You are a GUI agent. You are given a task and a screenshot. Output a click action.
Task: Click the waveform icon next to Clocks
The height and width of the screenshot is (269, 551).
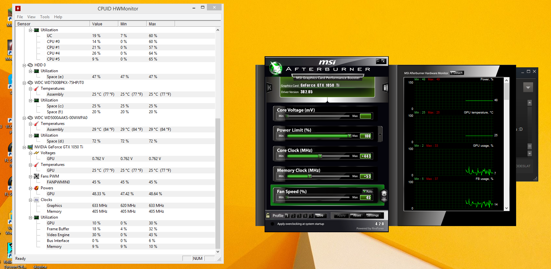coord(36,200)
